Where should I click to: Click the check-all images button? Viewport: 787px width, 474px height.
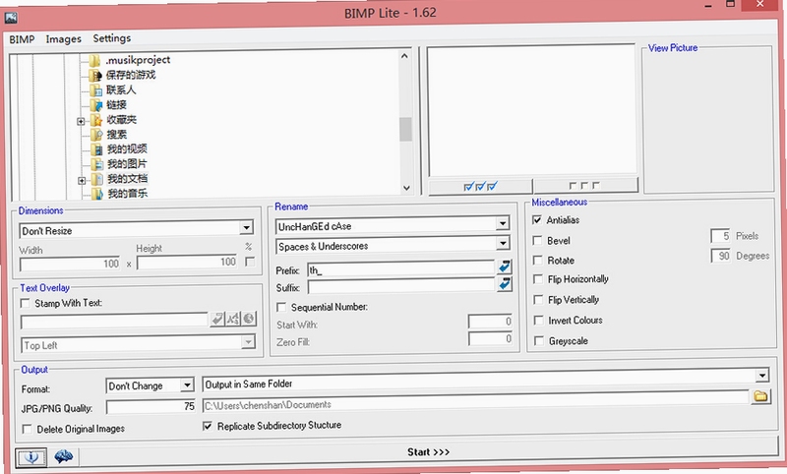coord(480,187)
